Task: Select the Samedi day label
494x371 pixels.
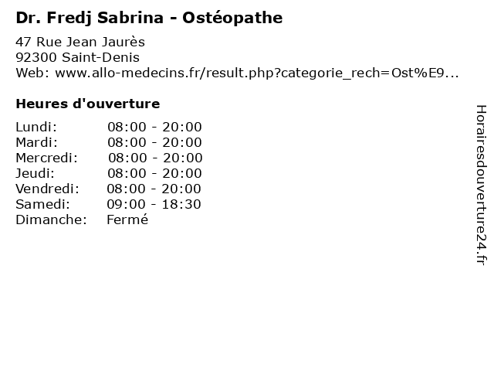Action: click(42, 204)
